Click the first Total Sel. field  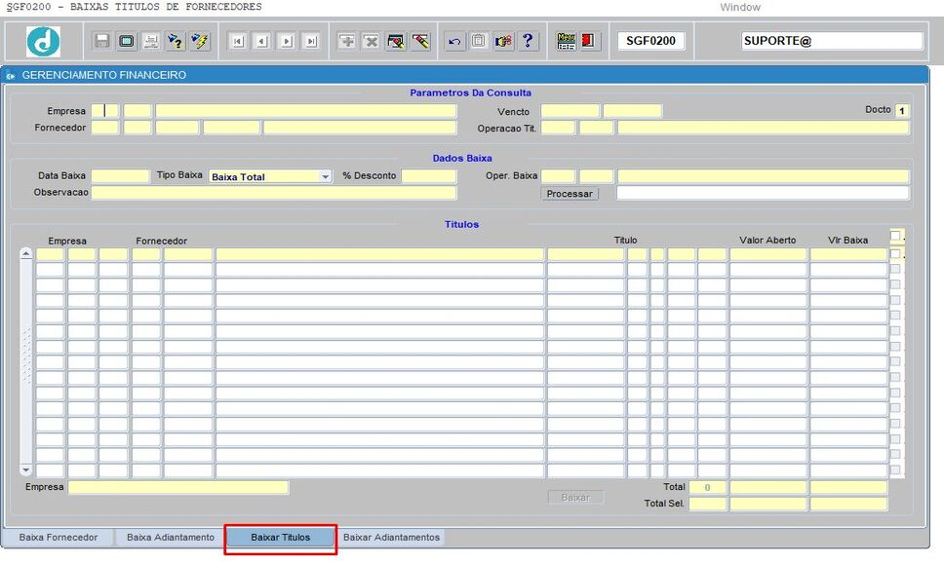click(707, 504)
